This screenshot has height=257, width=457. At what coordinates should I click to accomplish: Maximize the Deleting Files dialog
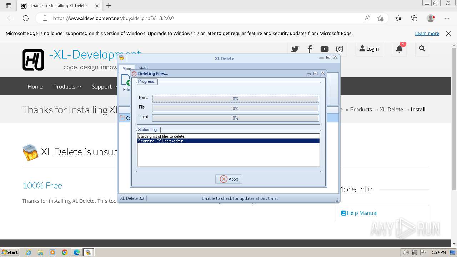coord(315,73)
